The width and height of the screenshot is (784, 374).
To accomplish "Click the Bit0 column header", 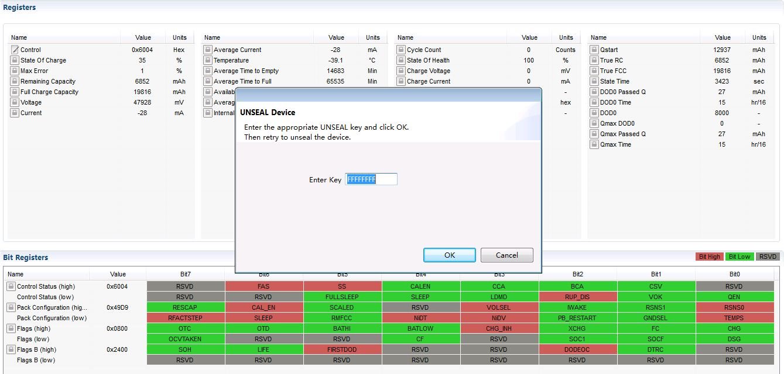I will coord(734,274).
